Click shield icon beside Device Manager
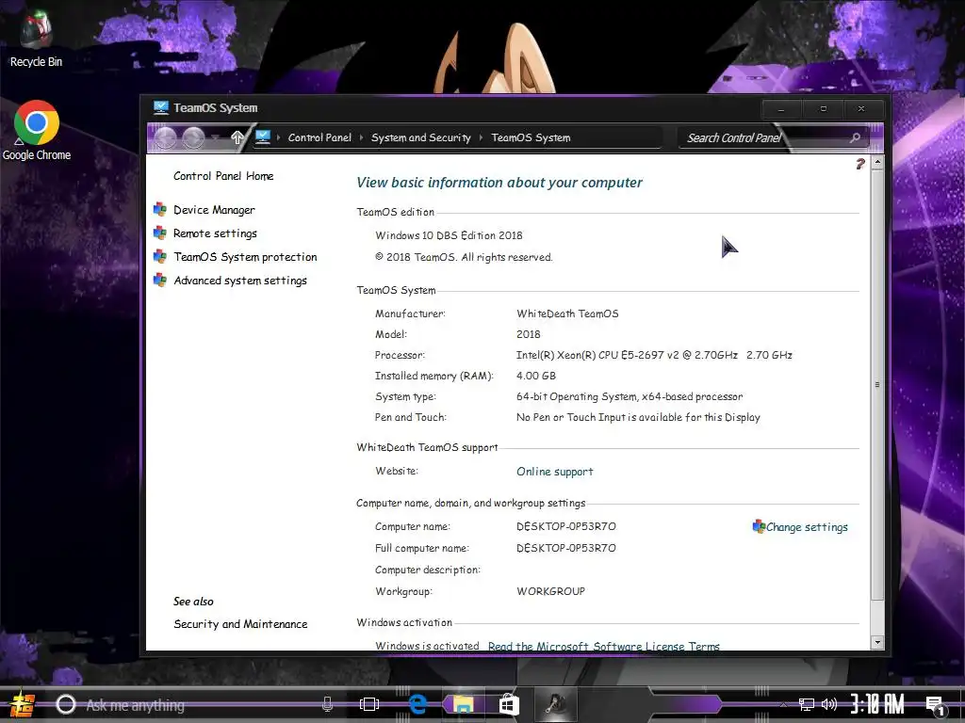The height and width of the screenshot is (723, 965). pyautogui.click(x=160, y=210)
